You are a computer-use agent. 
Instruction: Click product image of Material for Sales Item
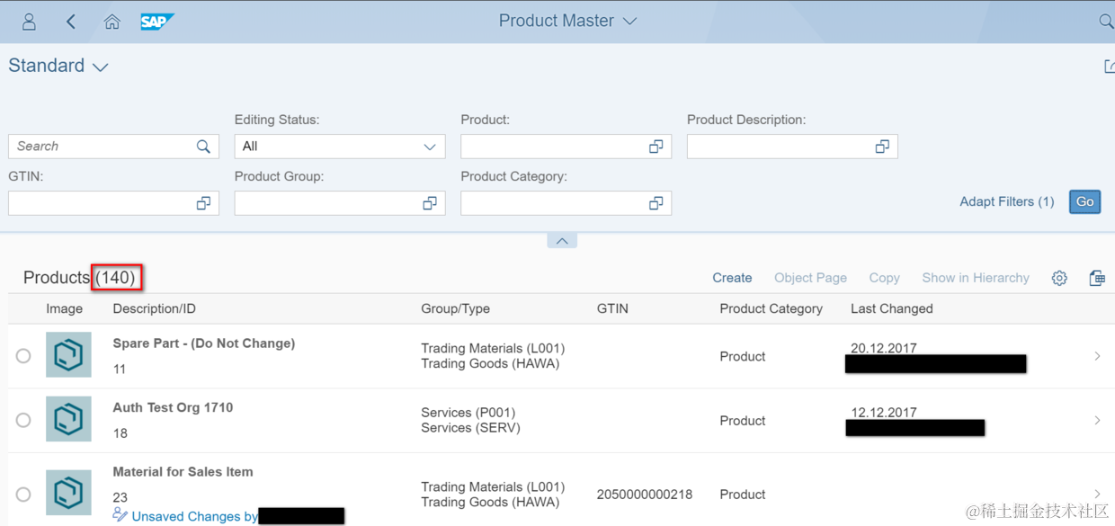tap(68, 493)
